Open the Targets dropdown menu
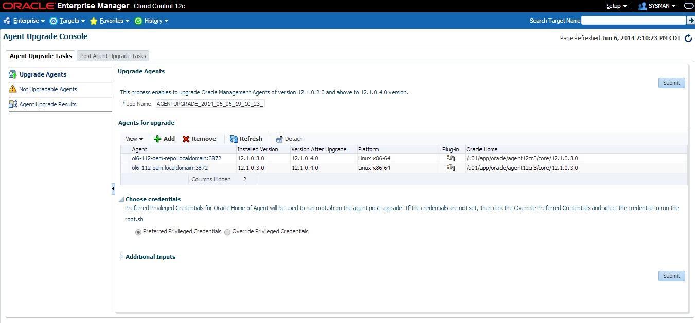The height and width of the screenshot is (323, 695). [72, 21]
